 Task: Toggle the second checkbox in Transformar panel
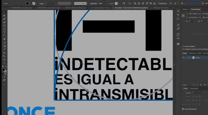coord(183,49)
